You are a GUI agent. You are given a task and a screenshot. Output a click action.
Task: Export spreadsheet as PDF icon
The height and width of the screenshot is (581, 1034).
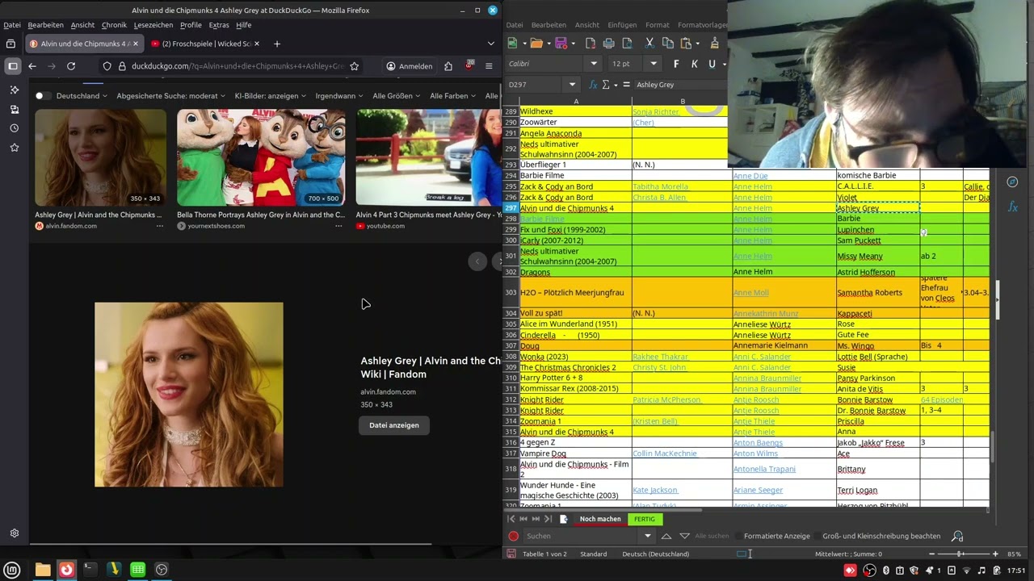tap(591, 43)
